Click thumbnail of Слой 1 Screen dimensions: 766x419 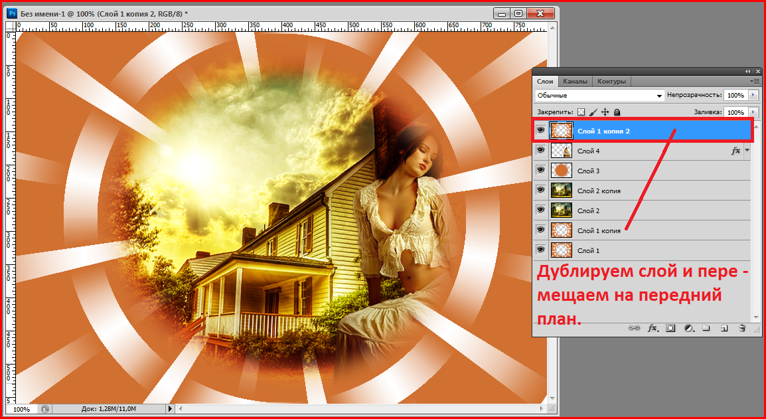562,250
